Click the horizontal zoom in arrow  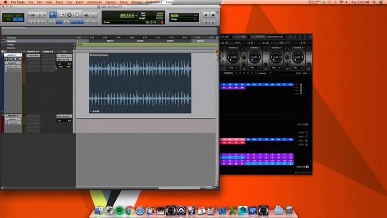[44, 15]
